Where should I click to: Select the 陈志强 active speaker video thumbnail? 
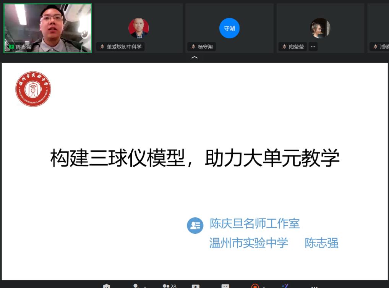point(48,28)
